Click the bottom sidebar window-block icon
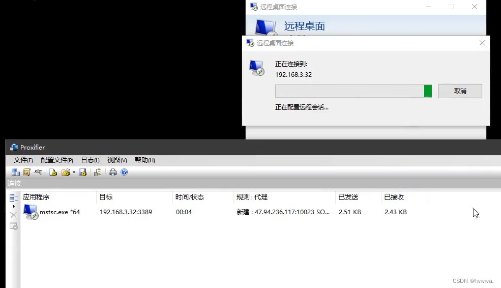This screenshot has height=288, width=501. pos(13,226)
